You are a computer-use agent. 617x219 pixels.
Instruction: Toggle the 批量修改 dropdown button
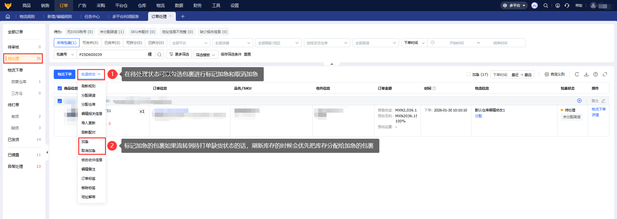91,74
